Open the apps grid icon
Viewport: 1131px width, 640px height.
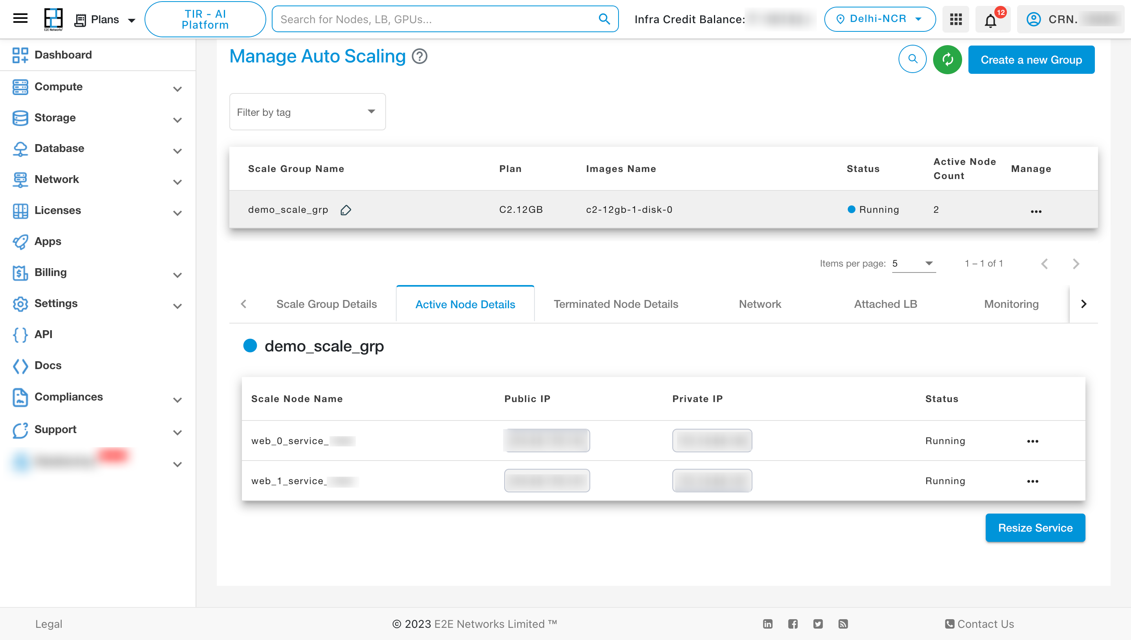coord(955,19)
